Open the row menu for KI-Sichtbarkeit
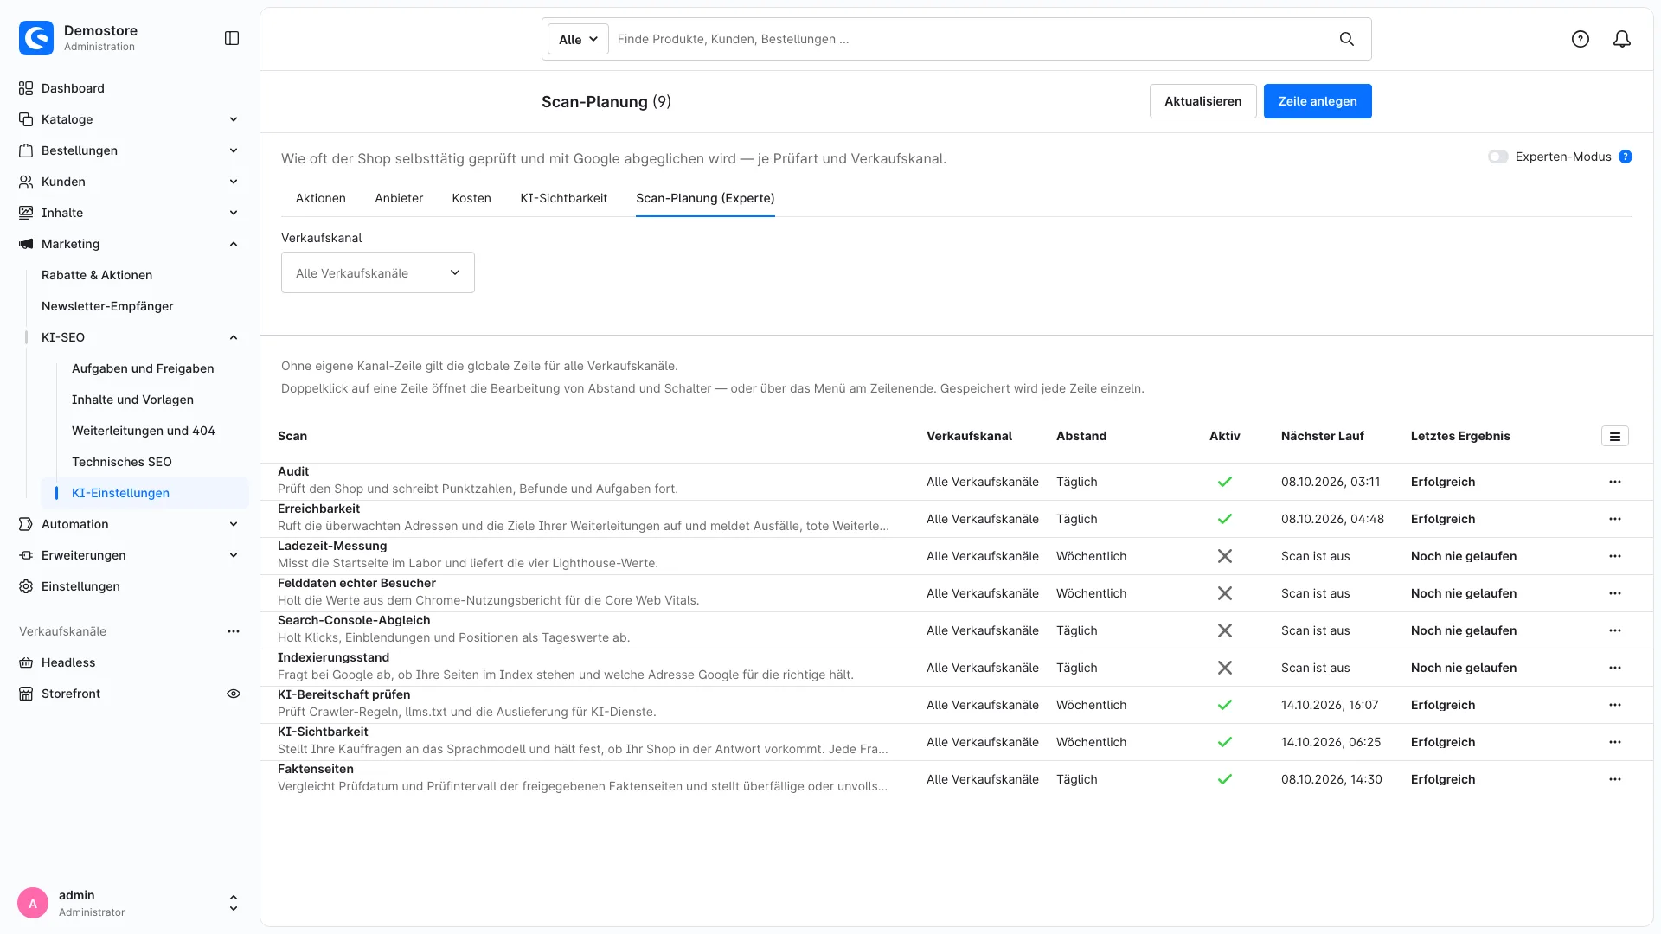The height and width of the screenshot is (934, 1661). point(1615,742)
